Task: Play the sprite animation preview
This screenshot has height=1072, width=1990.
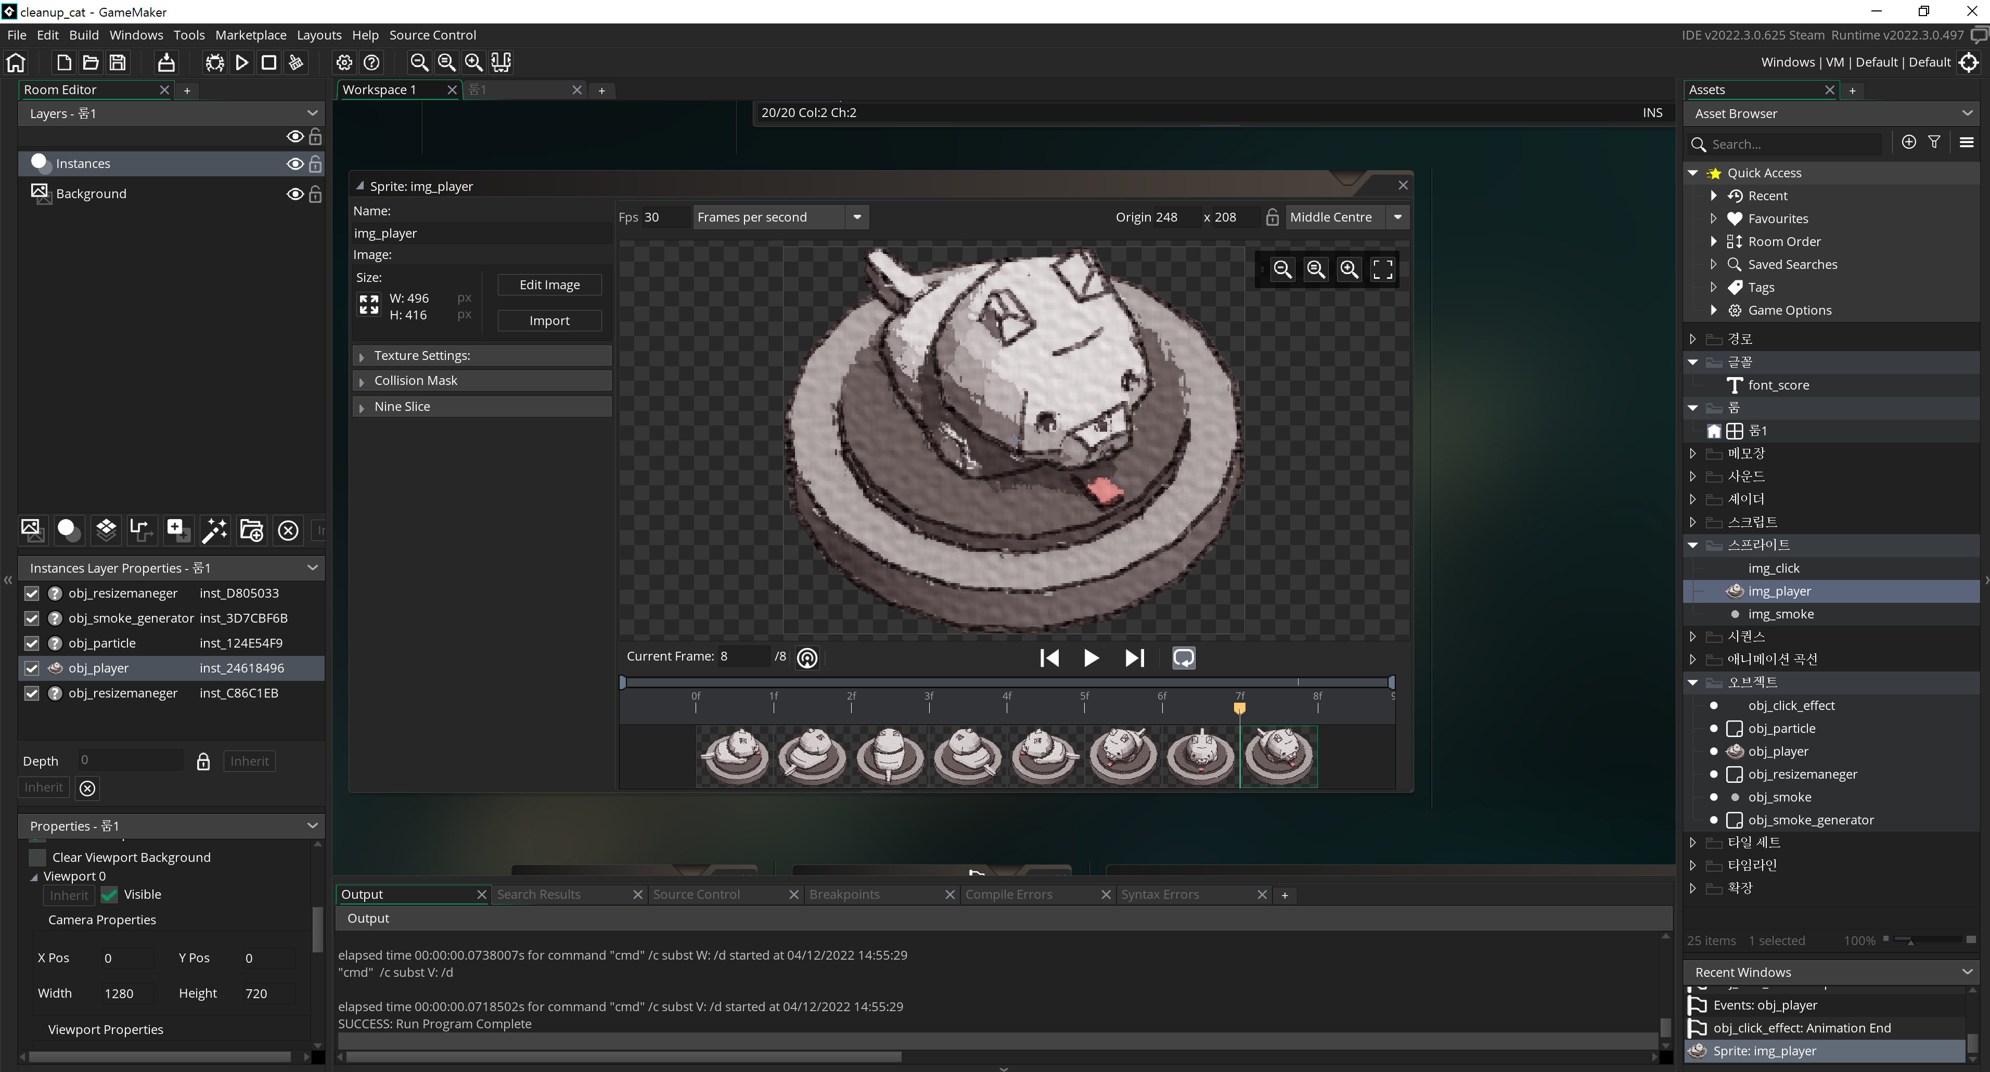Action: pyautogui.click(x=1091, y=658)
